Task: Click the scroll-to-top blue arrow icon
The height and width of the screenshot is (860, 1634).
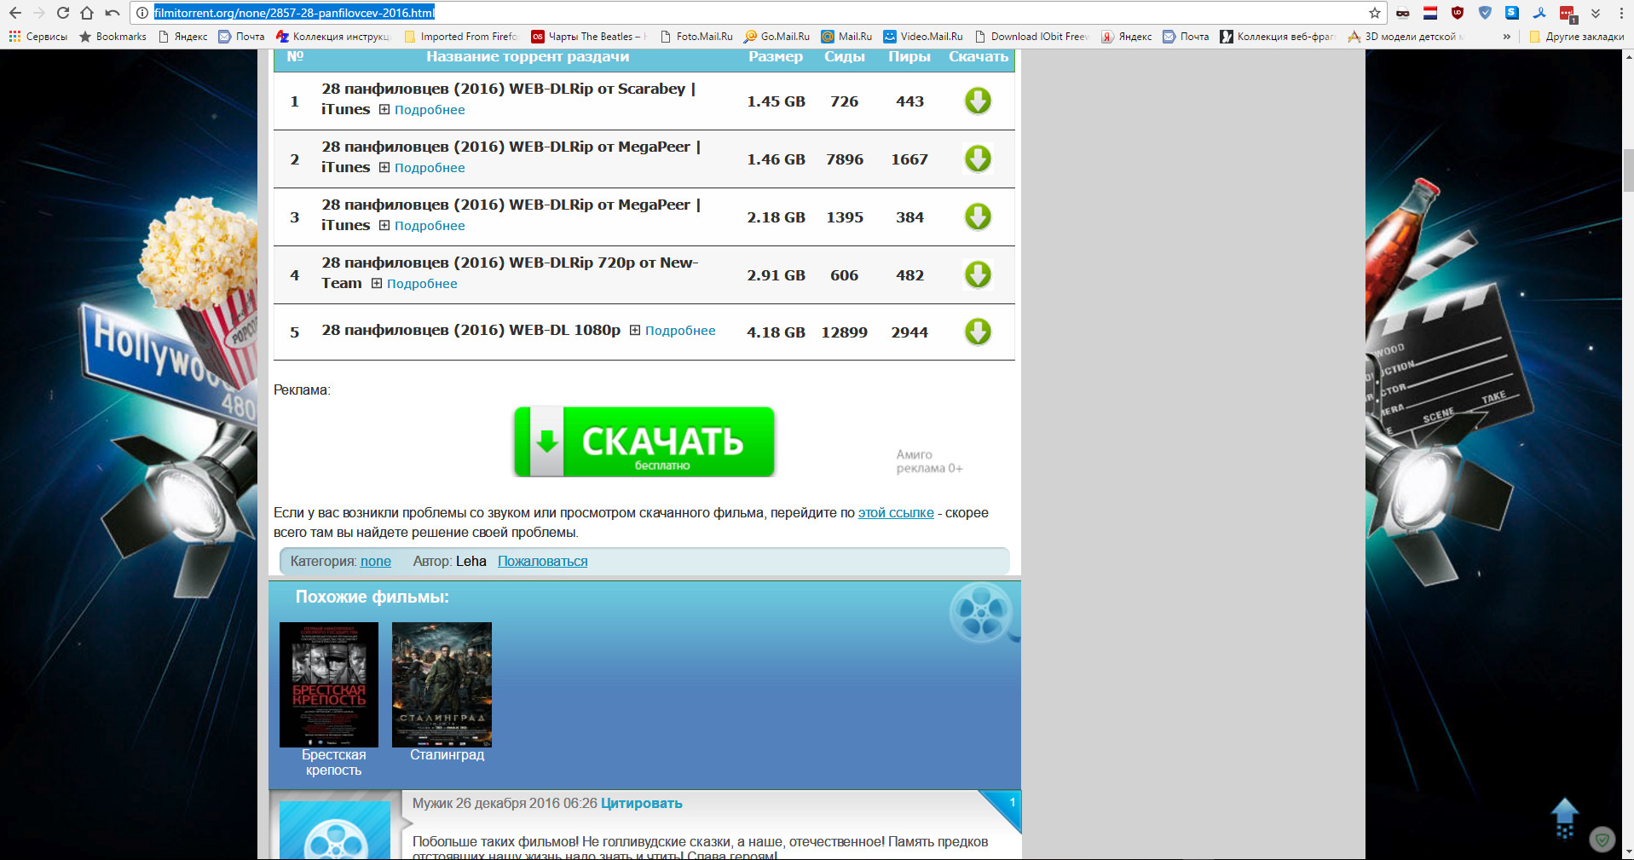Action: [1564, 817]
